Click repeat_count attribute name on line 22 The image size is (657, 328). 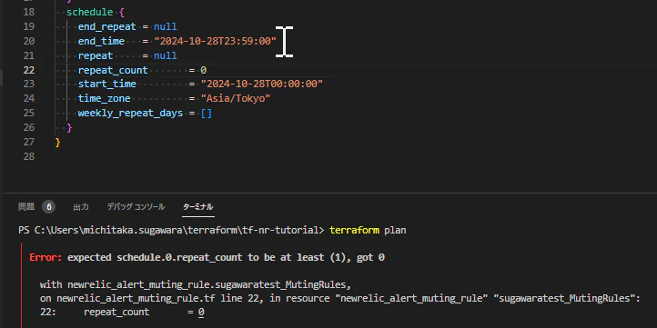(x=113, y=70)
